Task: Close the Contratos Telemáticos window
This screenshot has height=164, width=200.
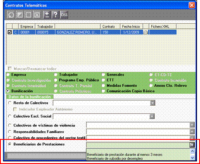Action: [192, 5]
